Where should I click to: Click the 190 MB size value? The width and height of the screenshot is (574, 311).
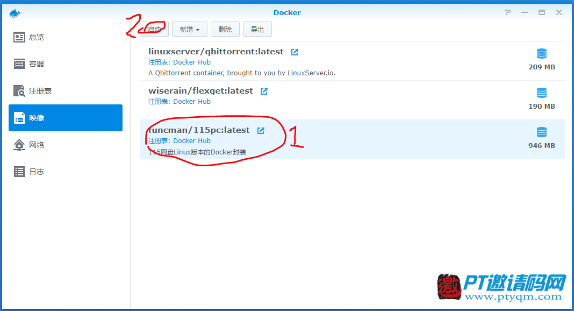coord(542,106)
